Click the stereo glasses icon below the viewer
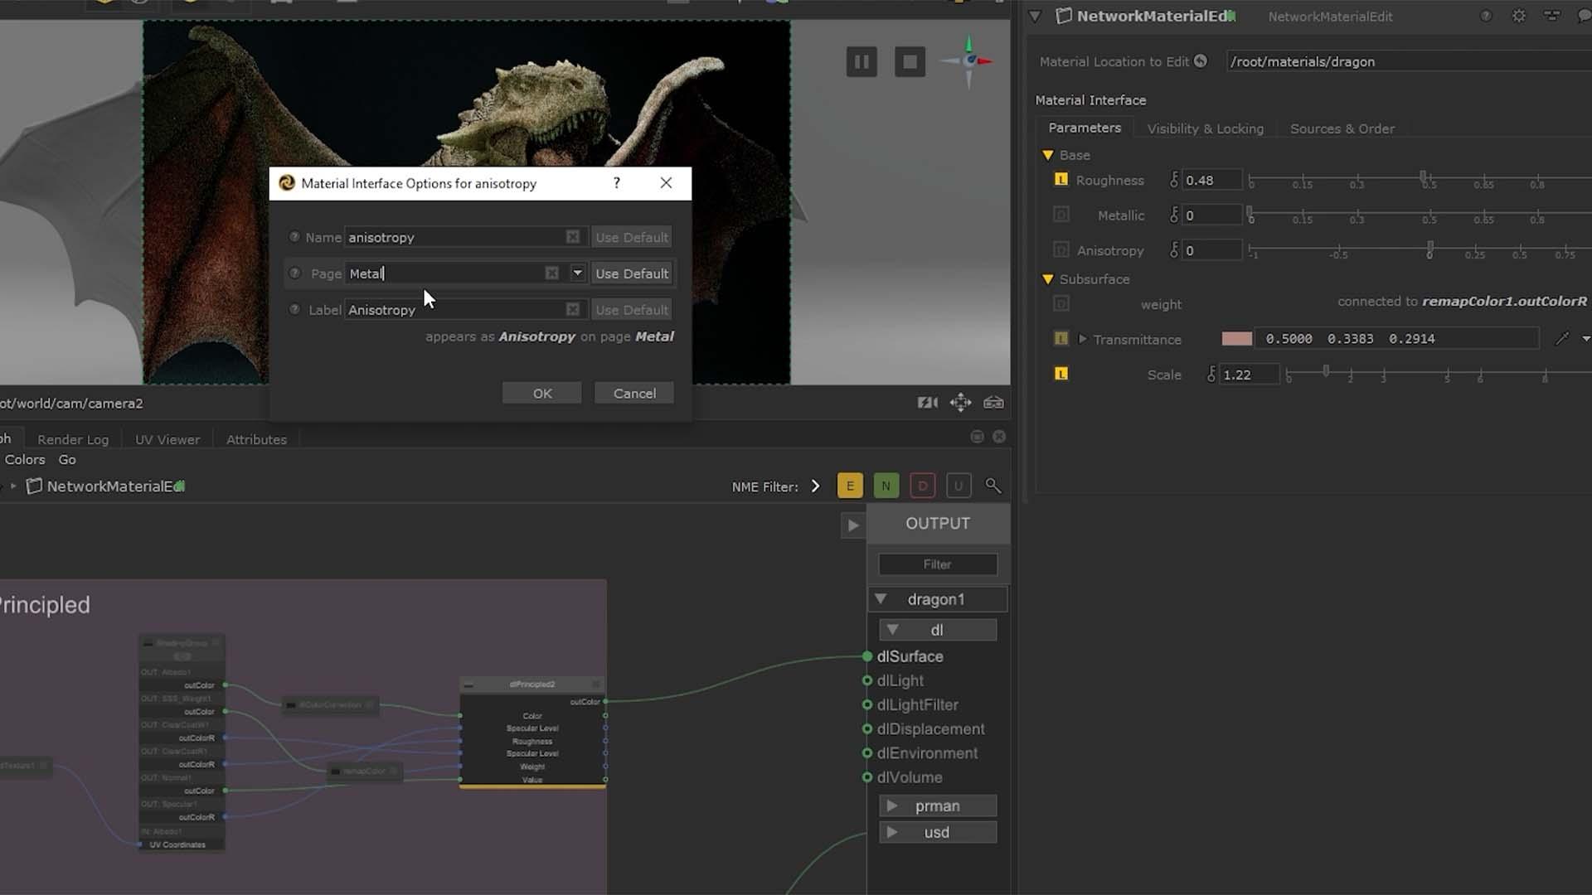Viewport: 1592px width, 895px height. click(993, 403)
